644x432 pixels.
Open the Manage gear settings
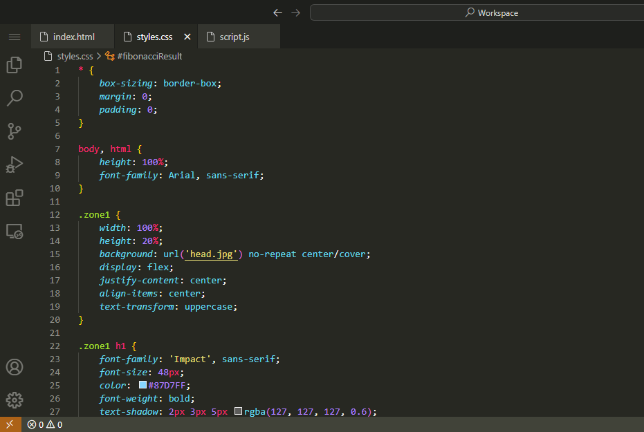(15, 400)
